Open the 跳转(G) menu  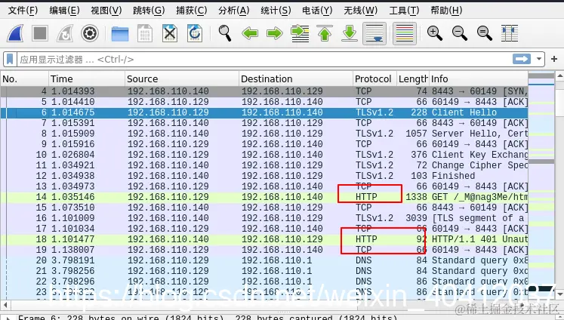pos(149,11)
